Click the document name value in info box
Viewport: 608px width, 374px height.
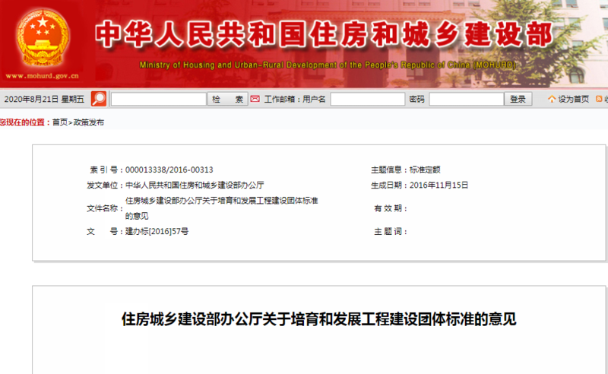(221, 208)
